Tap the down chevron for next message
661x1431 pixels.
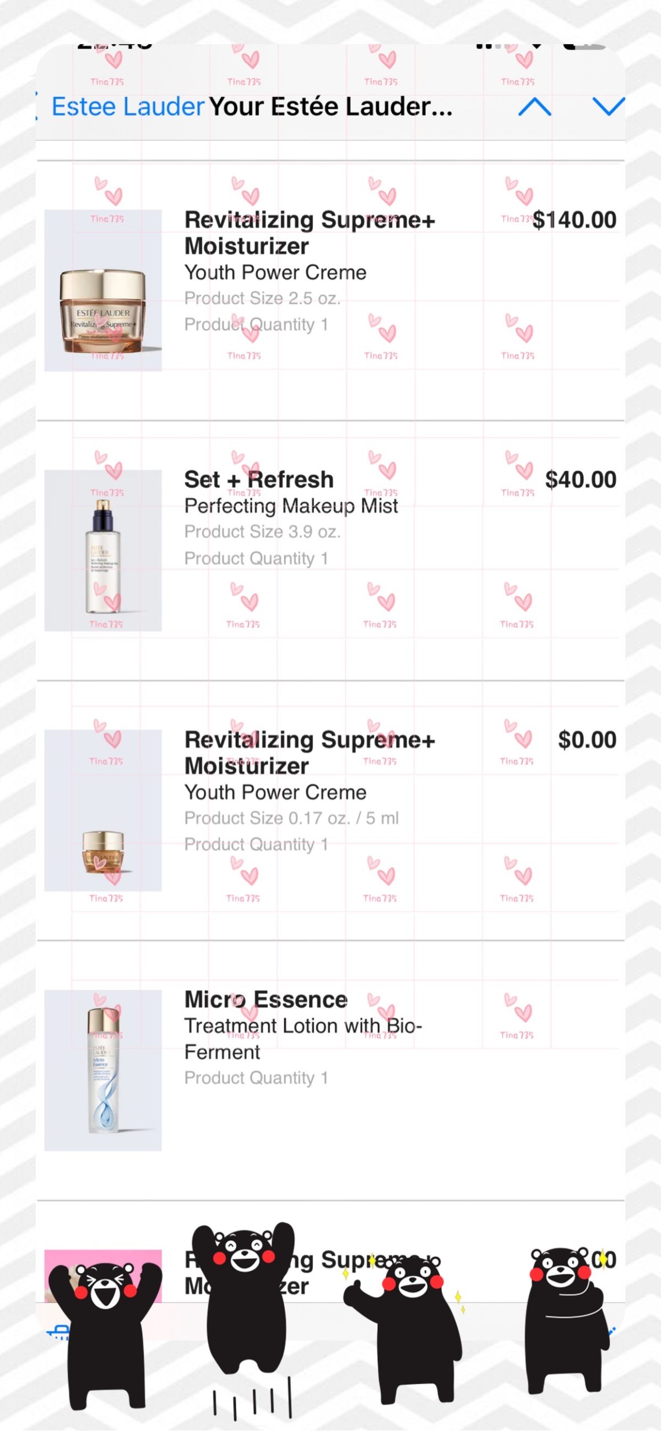click(608, 107)
